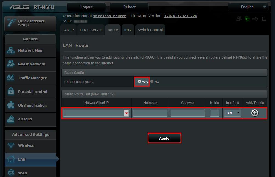This screenshot has height=177, width=275.
Task: Enable static routes with Yes
Action: [139, 81]
